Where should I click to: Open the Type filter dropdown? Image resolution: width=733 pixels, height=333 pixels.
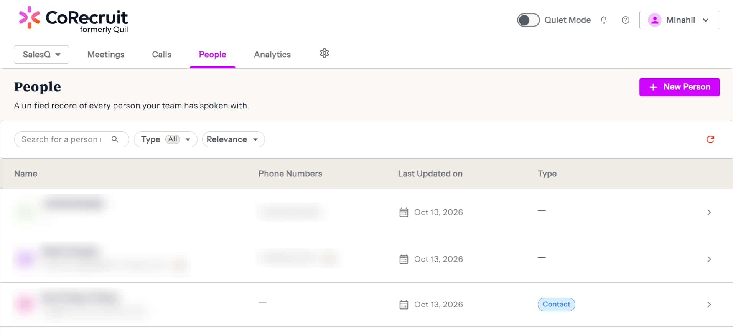(165, 139)
